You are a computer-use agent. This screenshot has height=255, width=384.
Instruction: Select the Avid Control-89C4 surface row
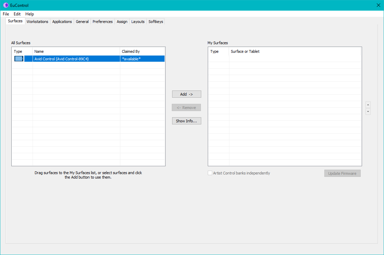pyautogui.click(x=76, y=59)
